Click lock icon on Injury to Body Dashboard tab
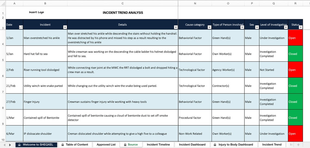The width and height of the screenshot is (310, 148). pos(215,145)
